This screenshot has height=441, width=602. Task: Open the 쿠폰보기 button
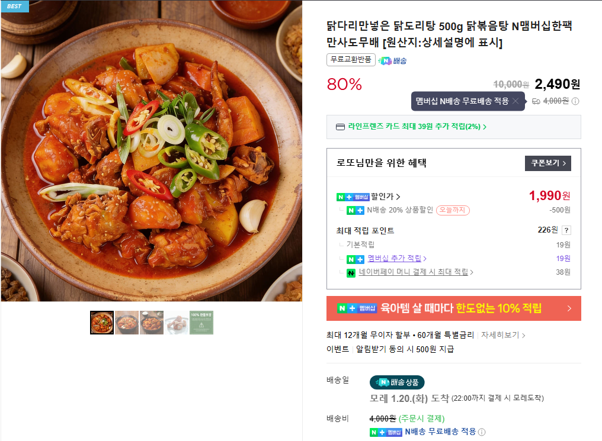[547, 165]
